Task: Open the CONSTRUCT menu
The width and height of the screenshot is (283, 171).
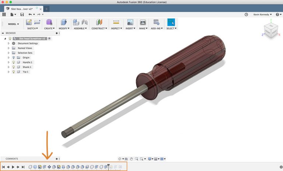Action: 99,28
